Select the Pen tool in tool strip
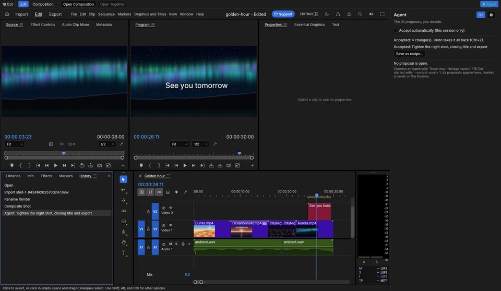This screenshot has width=501, height=291. 124,232
